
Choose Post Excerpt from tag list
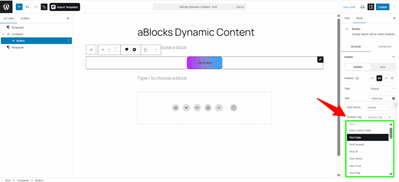coord(368,144)
